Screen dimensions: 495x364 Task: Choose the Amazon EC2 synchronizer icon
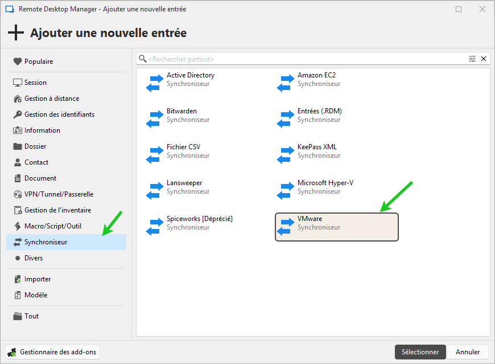pyautogui.click(x=285, y=83)
